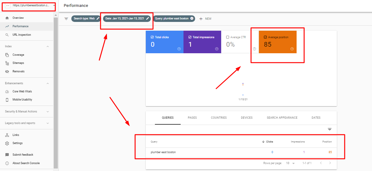Go to next page arrow
Image resolution: width=372 pixels, height=171 pixels.
click(x=330, y=163)
